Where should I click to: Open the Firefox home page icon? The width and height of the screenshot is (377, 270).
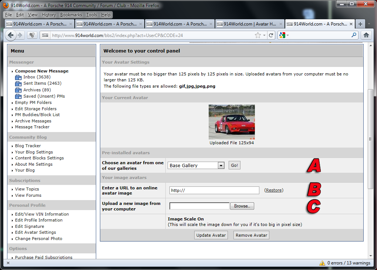pos(366,36)
